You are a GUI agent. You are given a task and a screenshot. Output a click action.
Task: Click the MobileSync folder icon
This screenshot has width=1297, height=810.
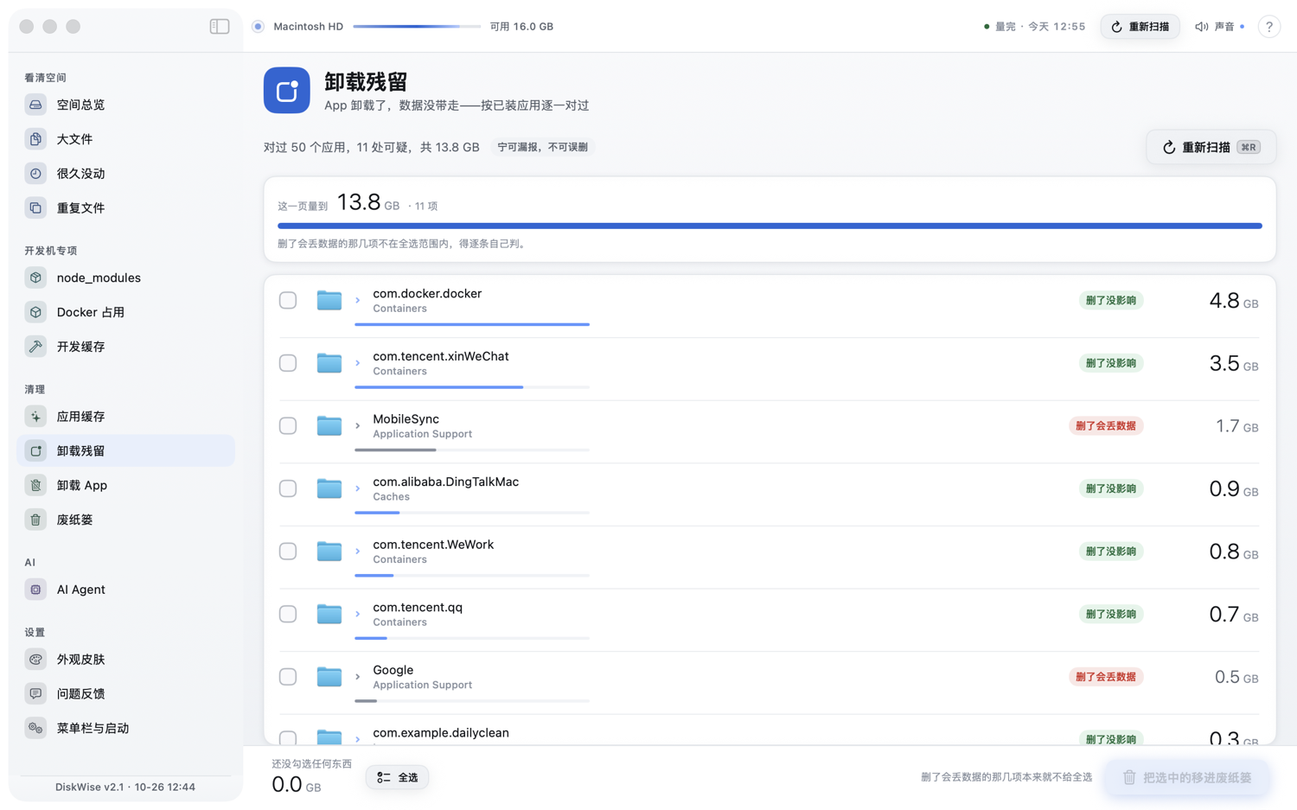pos(329,425)
